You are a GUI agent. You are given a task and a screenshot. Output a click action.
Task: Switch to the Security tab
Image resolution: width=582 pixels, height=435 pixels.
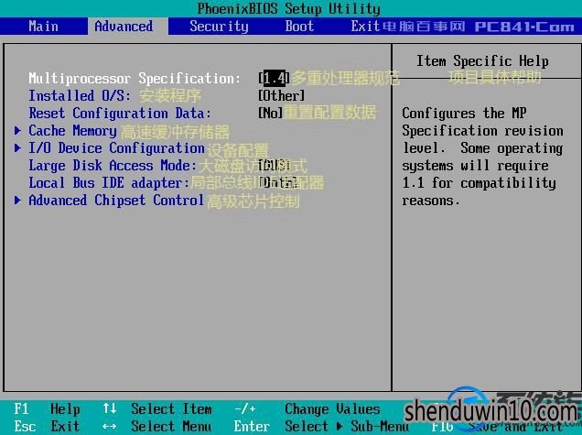pos(219,27)
